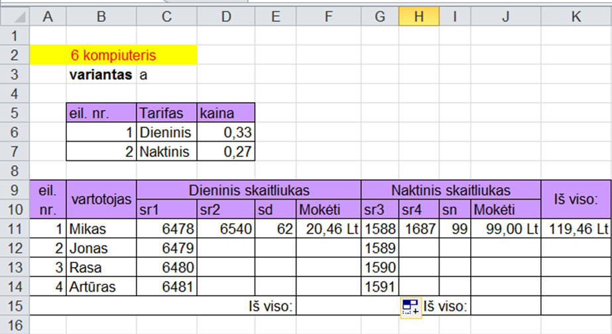Screen dimensions: 612x334
Task: Click the 'Naktinis skaitliukas' merged header
Action: tap(451, 190)
